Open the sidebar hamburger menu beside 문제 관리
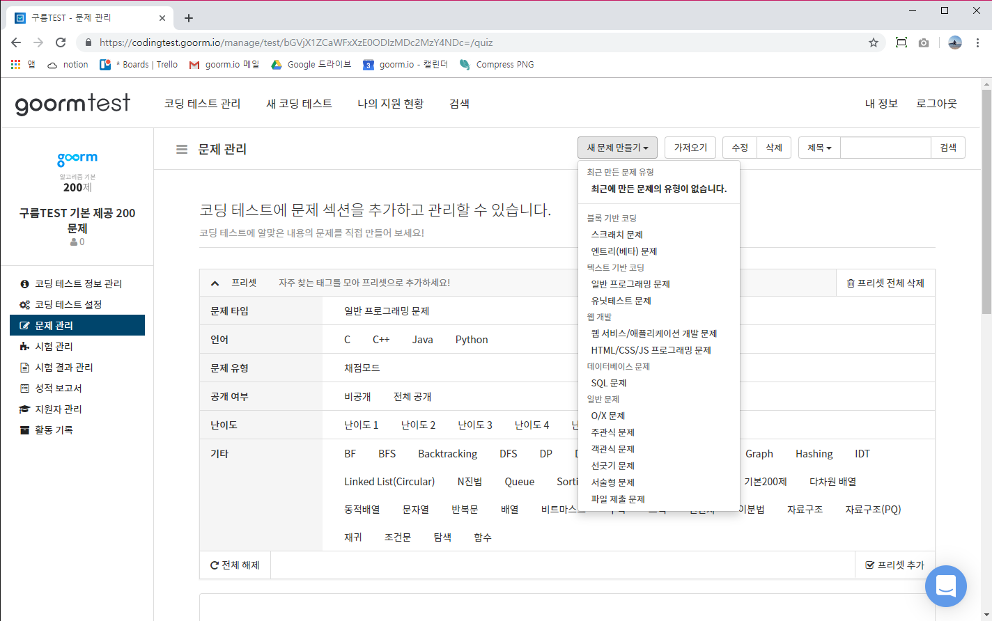The width and height of the screenshot is (992, 621). [x=181, y=148]
